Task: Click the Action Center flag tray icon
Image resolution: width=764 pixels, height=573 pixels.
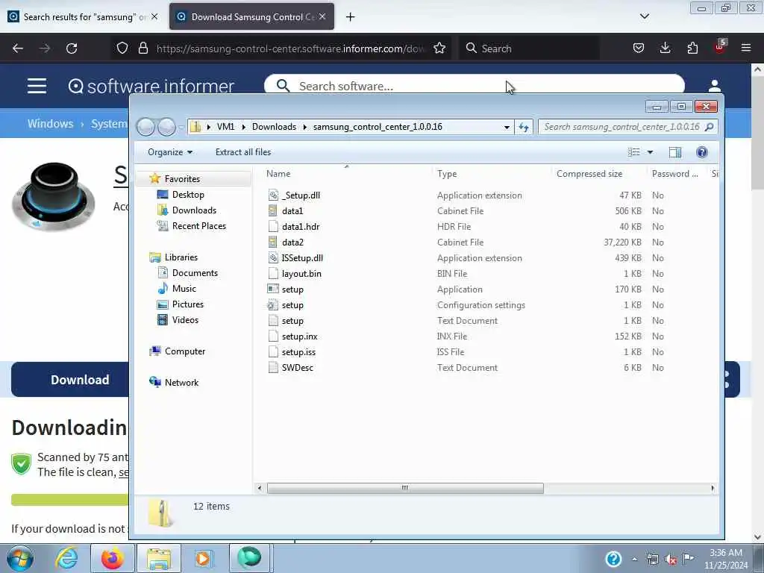Action: pos(688,558)
